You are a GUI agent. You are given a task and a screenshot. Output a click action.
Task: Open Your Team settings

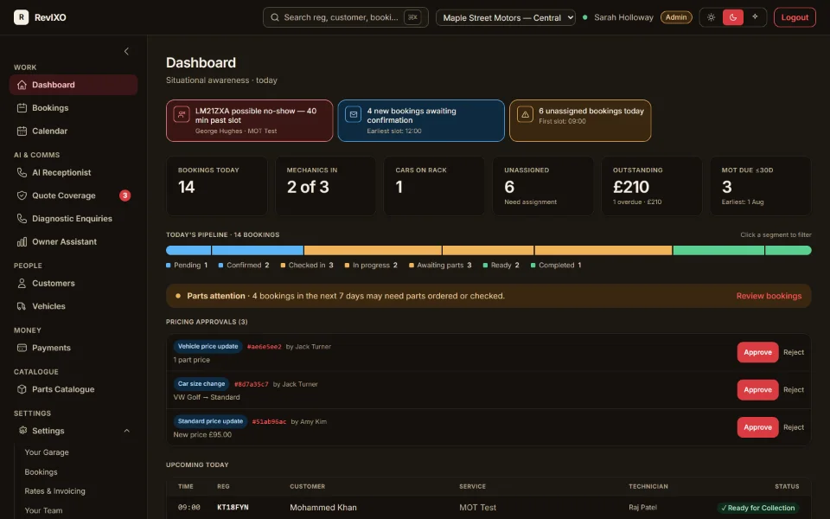[43, 510]
